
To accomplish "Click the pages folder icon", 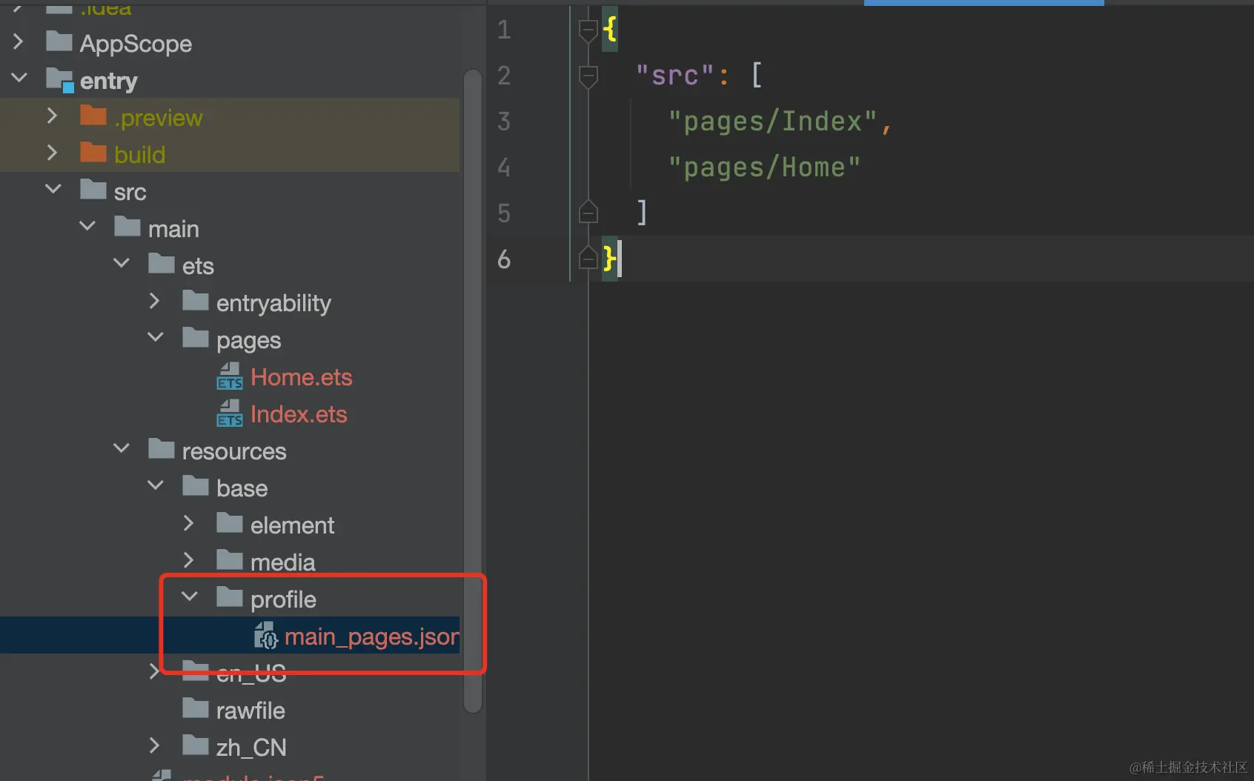I will click(196, 338).
